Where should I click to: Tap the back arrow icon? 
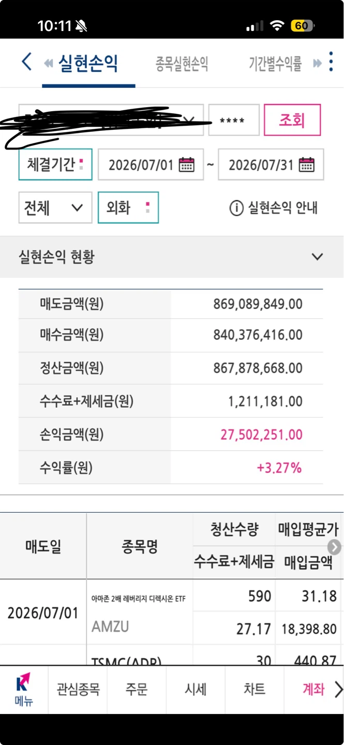pyautogui.click(x=26, y=62)
